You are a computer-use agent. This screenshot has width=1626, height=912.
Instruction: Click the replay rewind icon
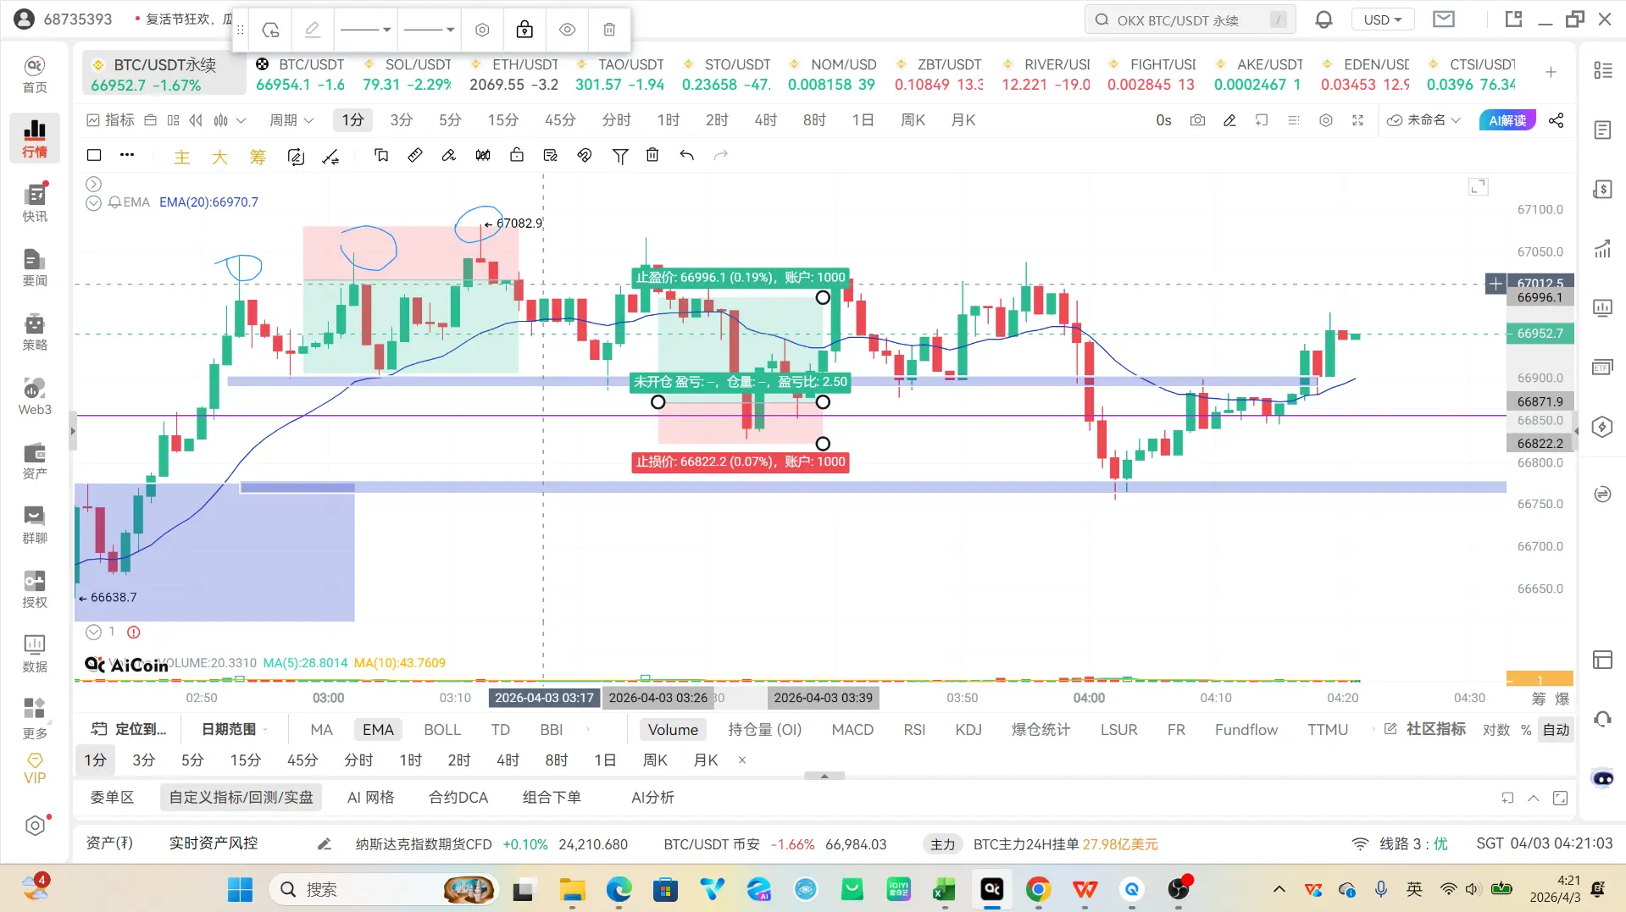click(196, 120)
